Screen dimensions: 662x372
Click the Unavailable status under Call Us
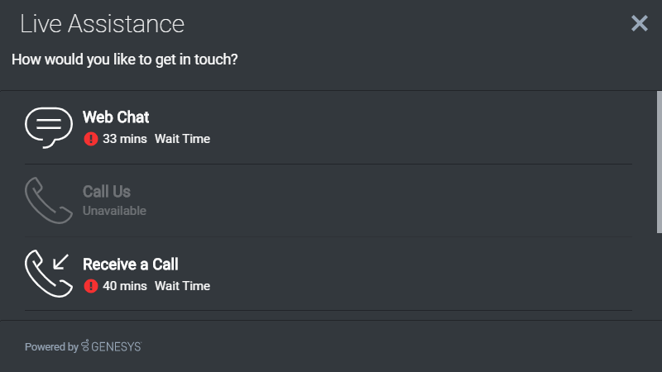coord(114,211)
